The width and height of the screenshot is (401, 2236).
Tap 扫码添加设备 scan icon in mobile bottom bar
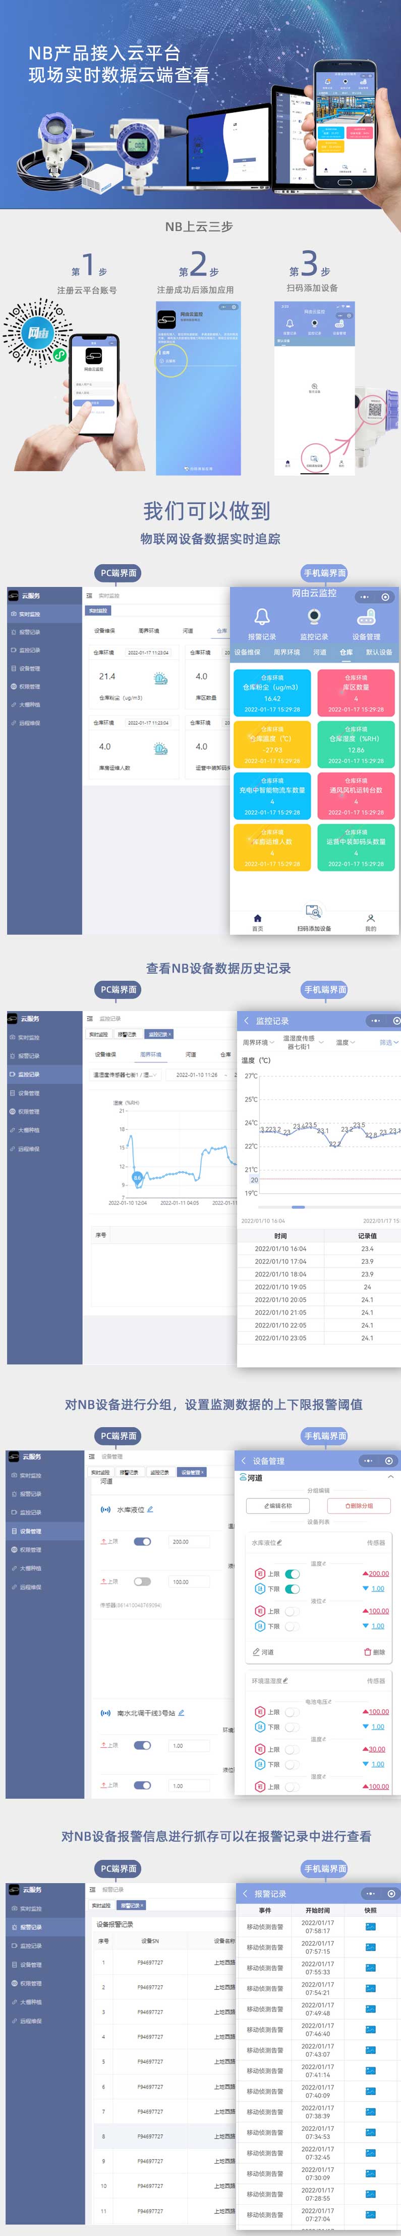[x=314, y=911]
